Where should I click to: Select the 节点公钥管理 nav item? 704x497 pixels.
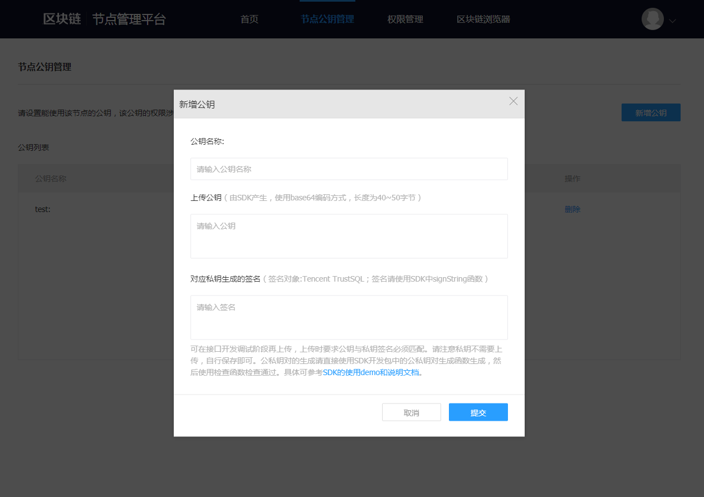(x=327, y=18)
